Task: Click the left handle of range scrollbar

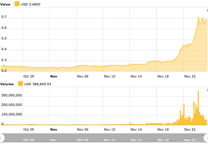Action: [x=2, y=138]
